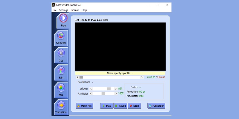Open the Help menu

(84, 10)
